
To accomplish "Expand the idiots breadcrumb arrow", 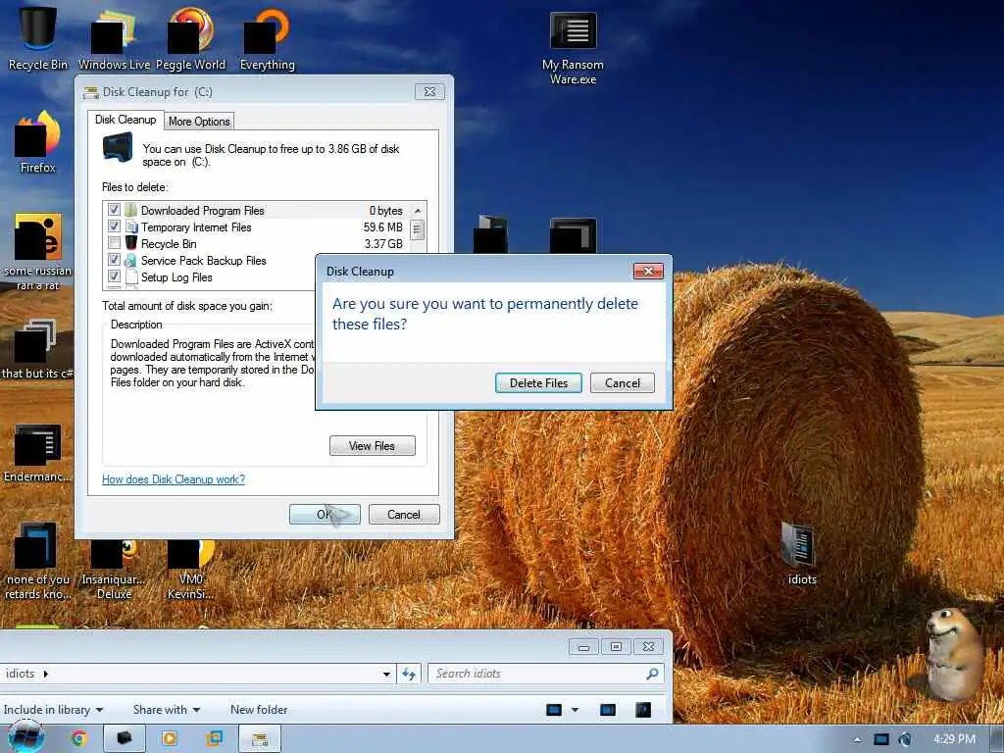I will (45, 674).
